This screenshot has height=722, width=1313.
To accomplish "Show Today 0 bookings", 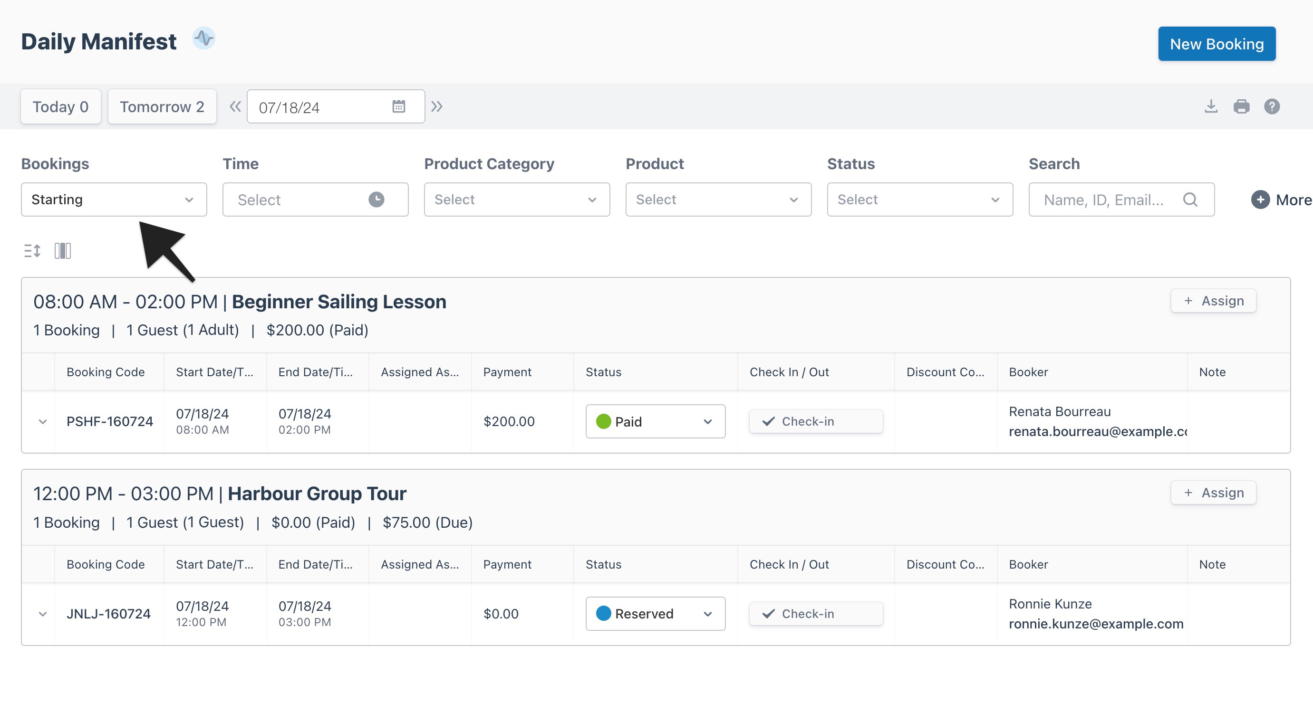I will tap(61, 106).
